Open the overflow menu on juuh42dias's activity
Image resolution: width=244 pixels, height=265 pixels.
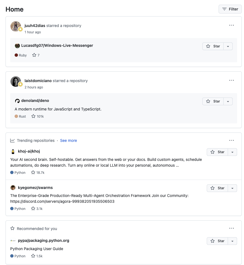coord(232,25)
